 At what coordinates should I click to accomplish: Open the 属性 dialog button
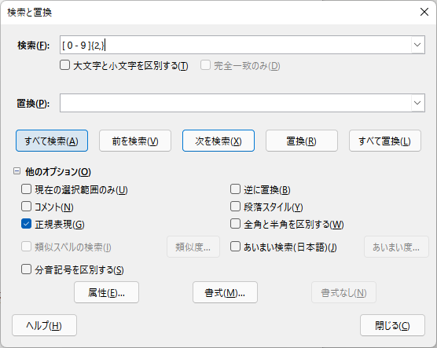(106, 292)
